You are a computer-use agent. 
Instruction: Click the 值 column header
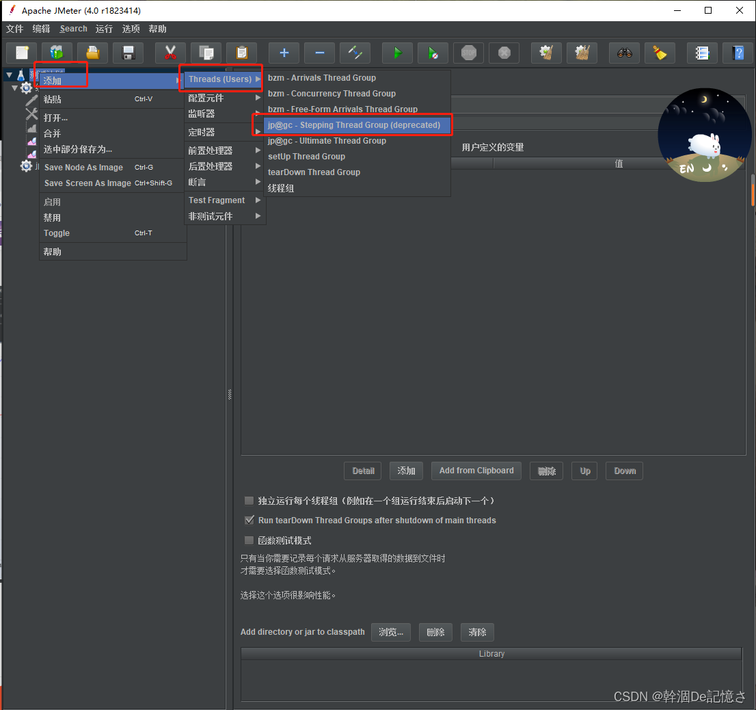tap(619, 163)
